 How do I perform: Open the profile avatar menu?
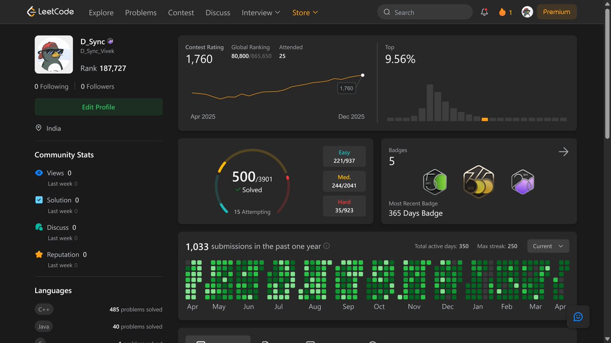coord(527,11)
